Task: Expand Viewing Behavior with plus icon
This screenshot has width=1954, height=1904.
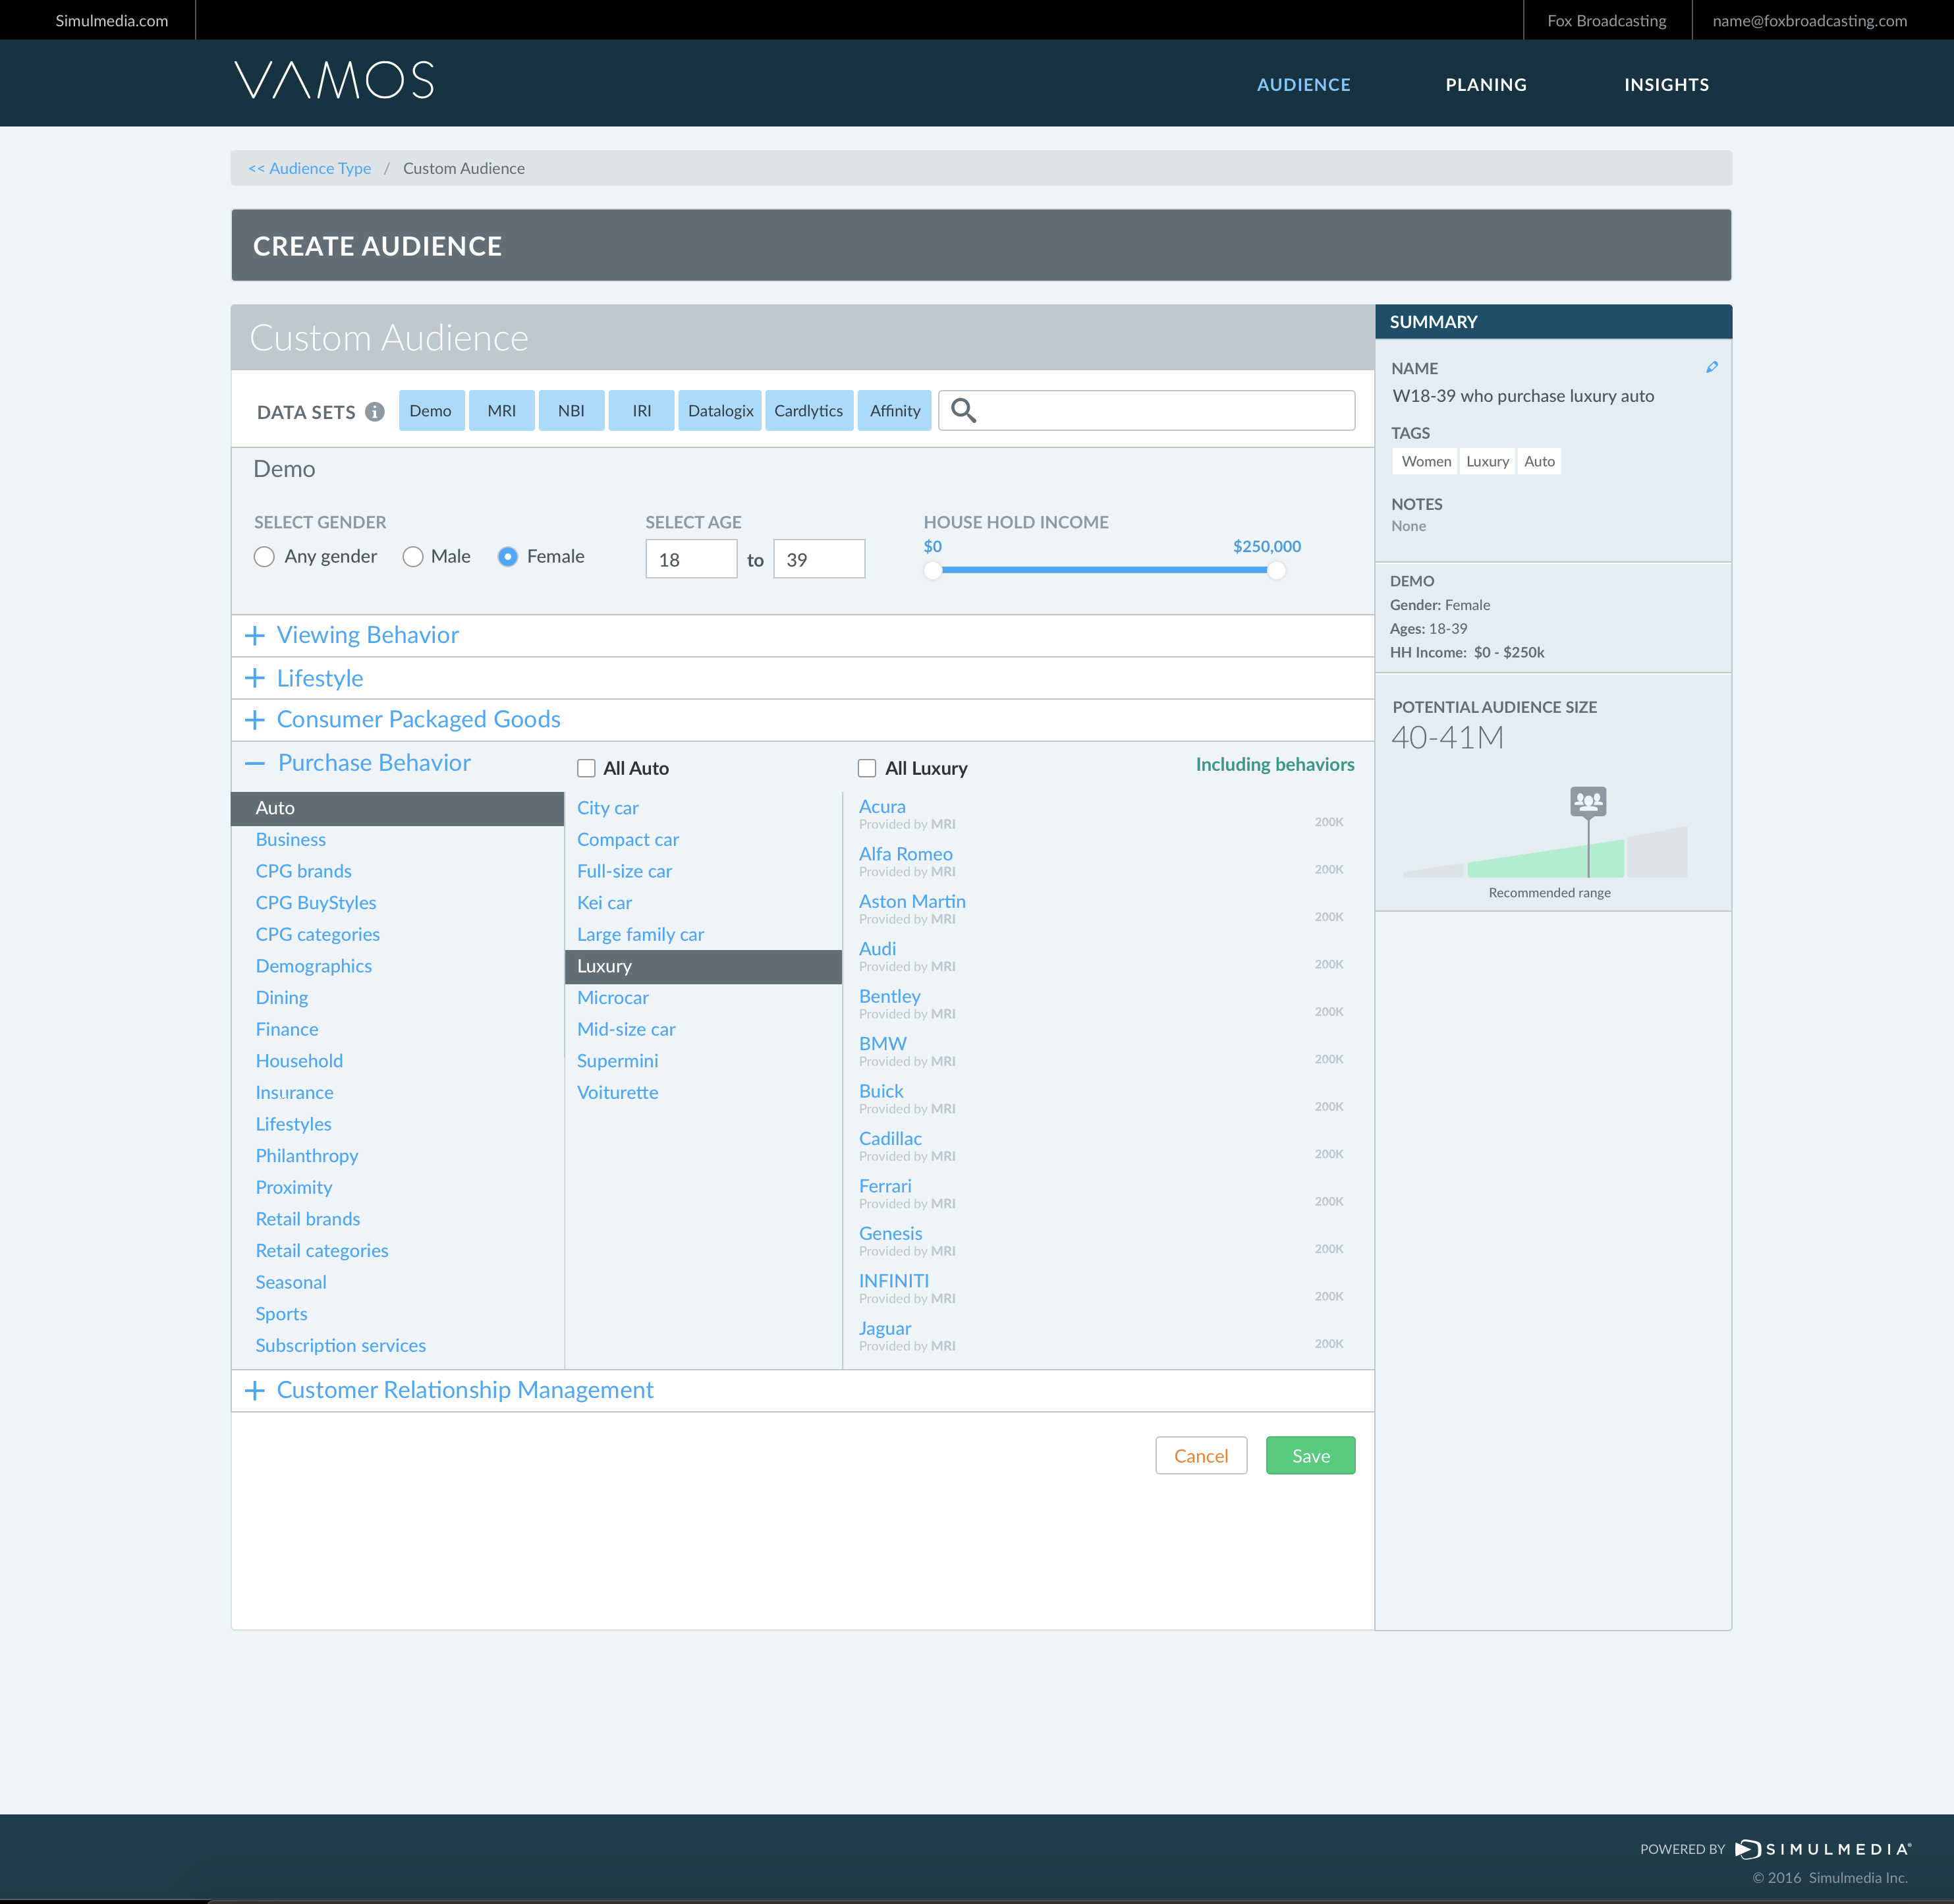Action: coord(255,635)
